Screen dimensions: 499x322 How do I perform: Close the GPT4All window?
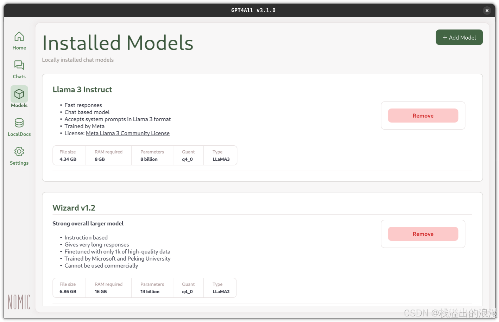[x=487, y=11]
